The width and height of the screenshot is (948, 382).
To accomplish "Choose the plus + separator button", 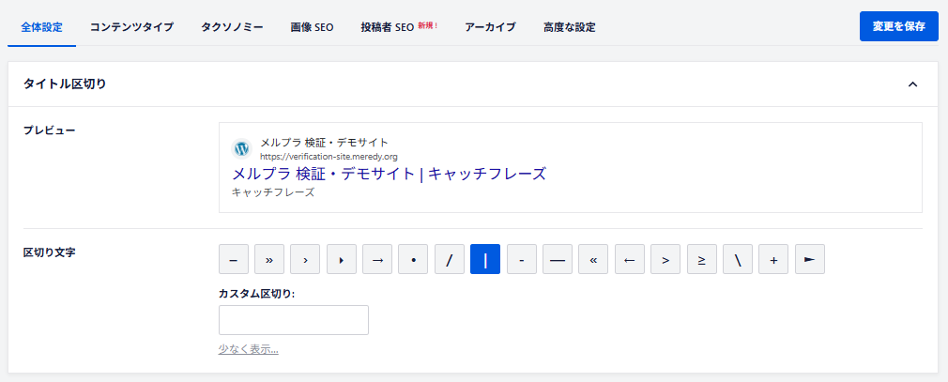I will point(773,259).
